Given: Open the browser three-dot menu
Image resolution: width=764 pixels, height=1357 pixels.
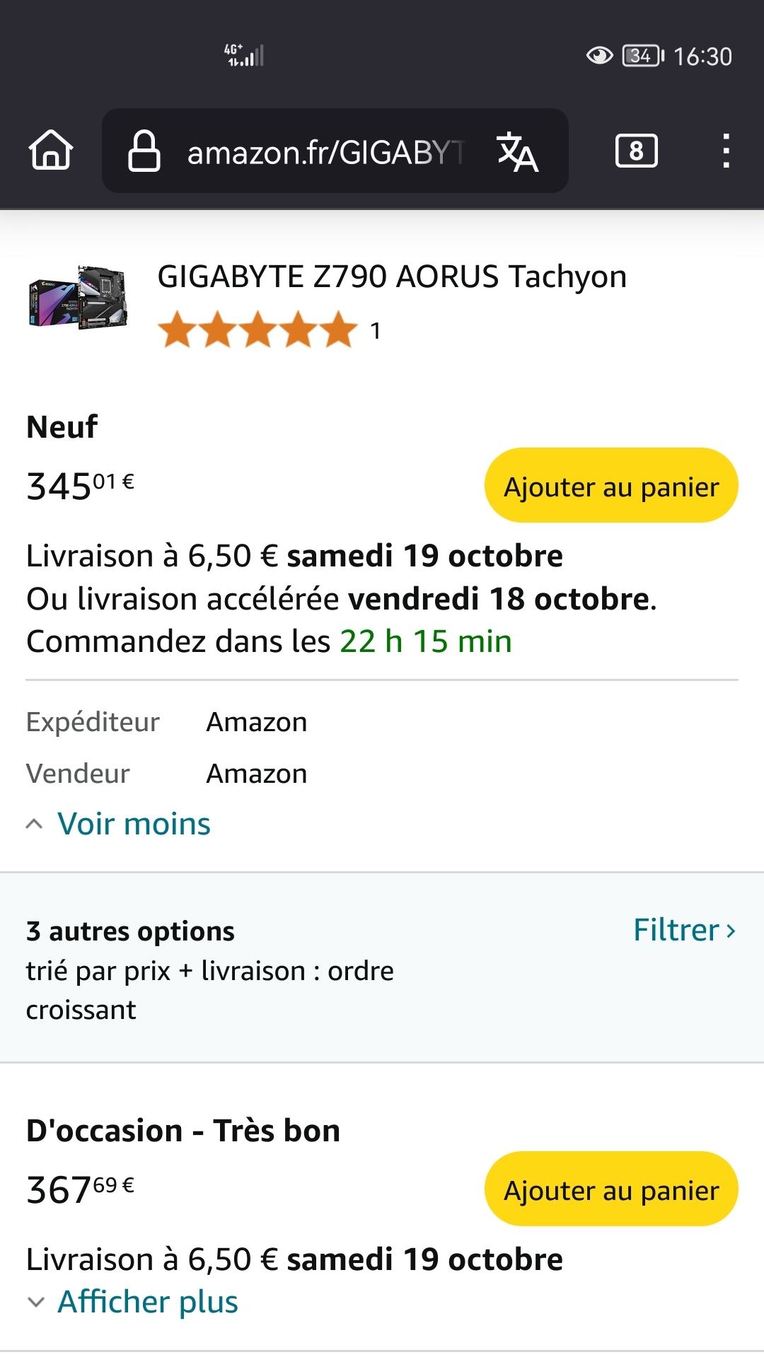Looking at the screenshot, I should (x=726, y=151).
